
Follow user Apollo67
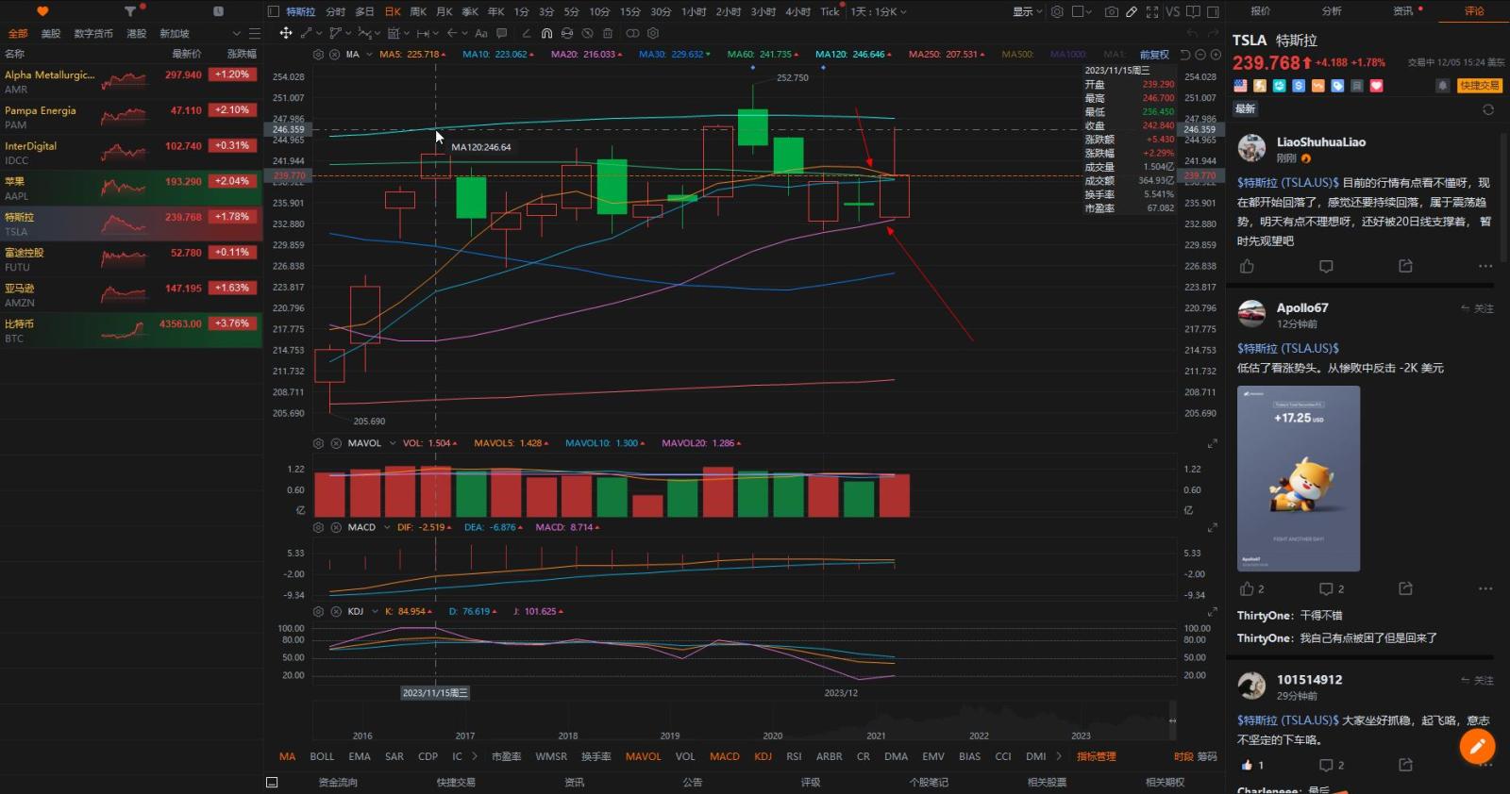pyautogui.click(x=1478, y=308)
